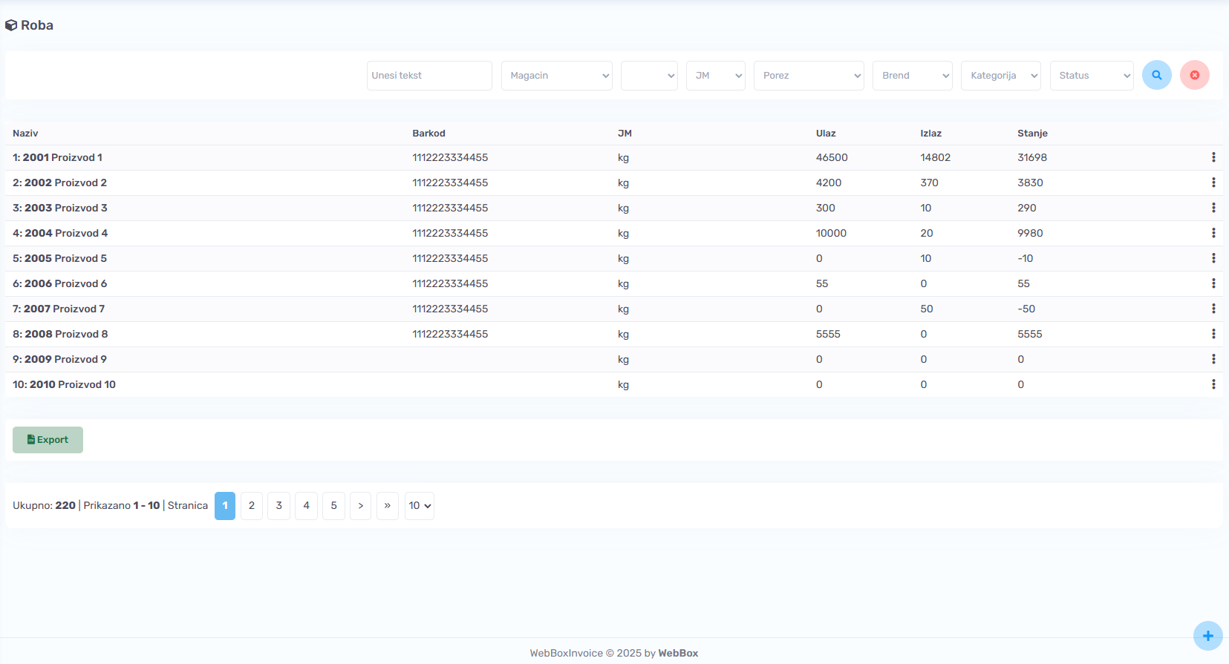Open three-dot menu for Proizvod 9
Viewport: 1229px width, 664px height.
pos(1213,359)
